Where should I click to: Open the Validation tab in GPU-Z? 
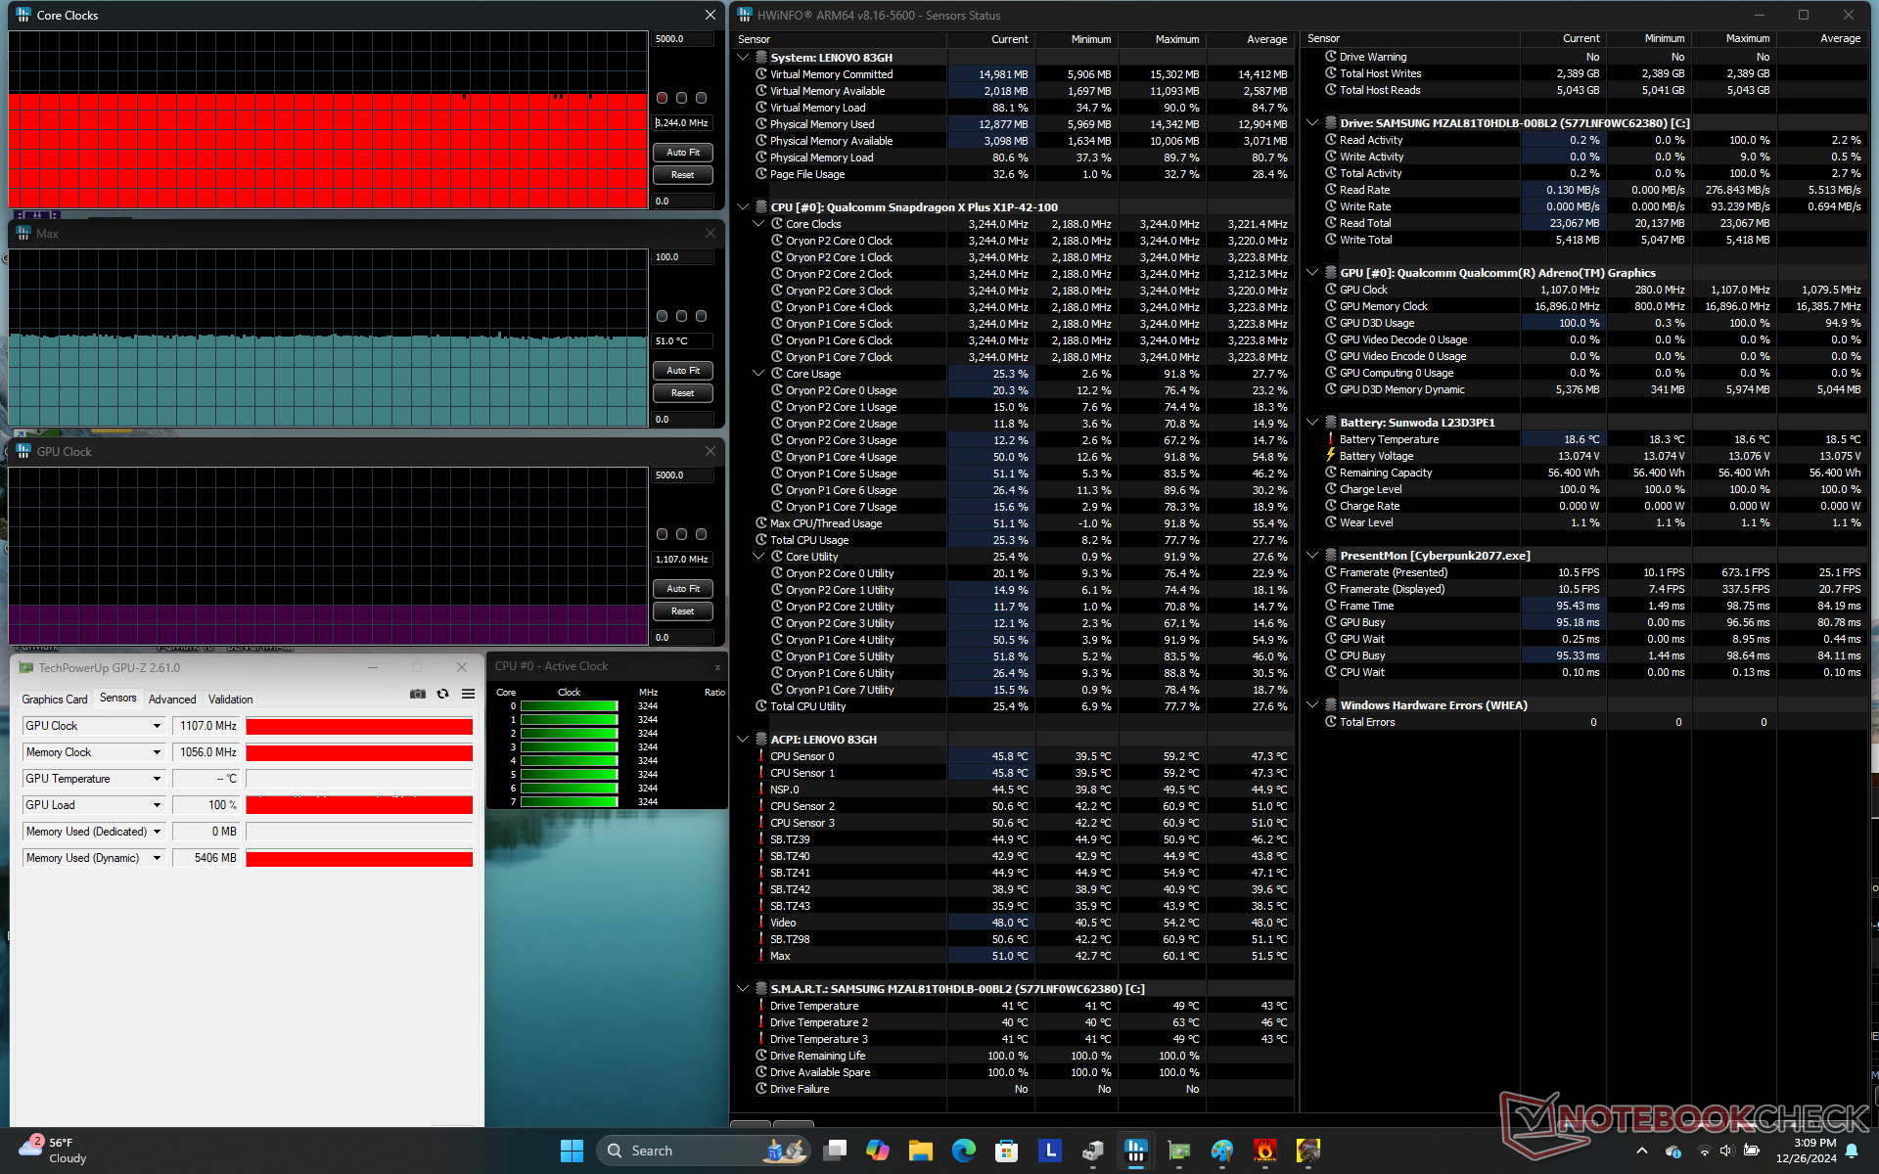coord(230,699)
